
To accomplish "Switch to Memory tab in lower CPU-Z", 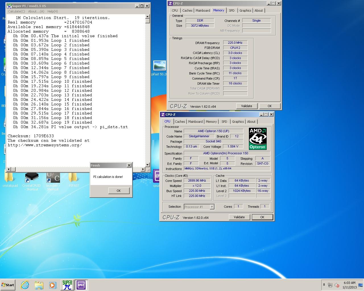I will point(211,122).
